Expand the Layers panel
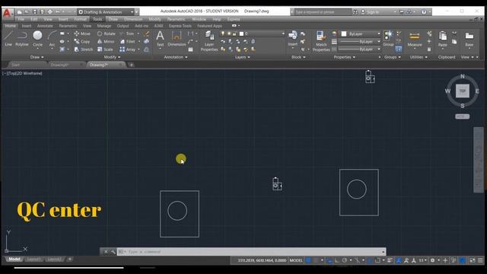Screen dimensions: 487x274 [x=242, y=57]
